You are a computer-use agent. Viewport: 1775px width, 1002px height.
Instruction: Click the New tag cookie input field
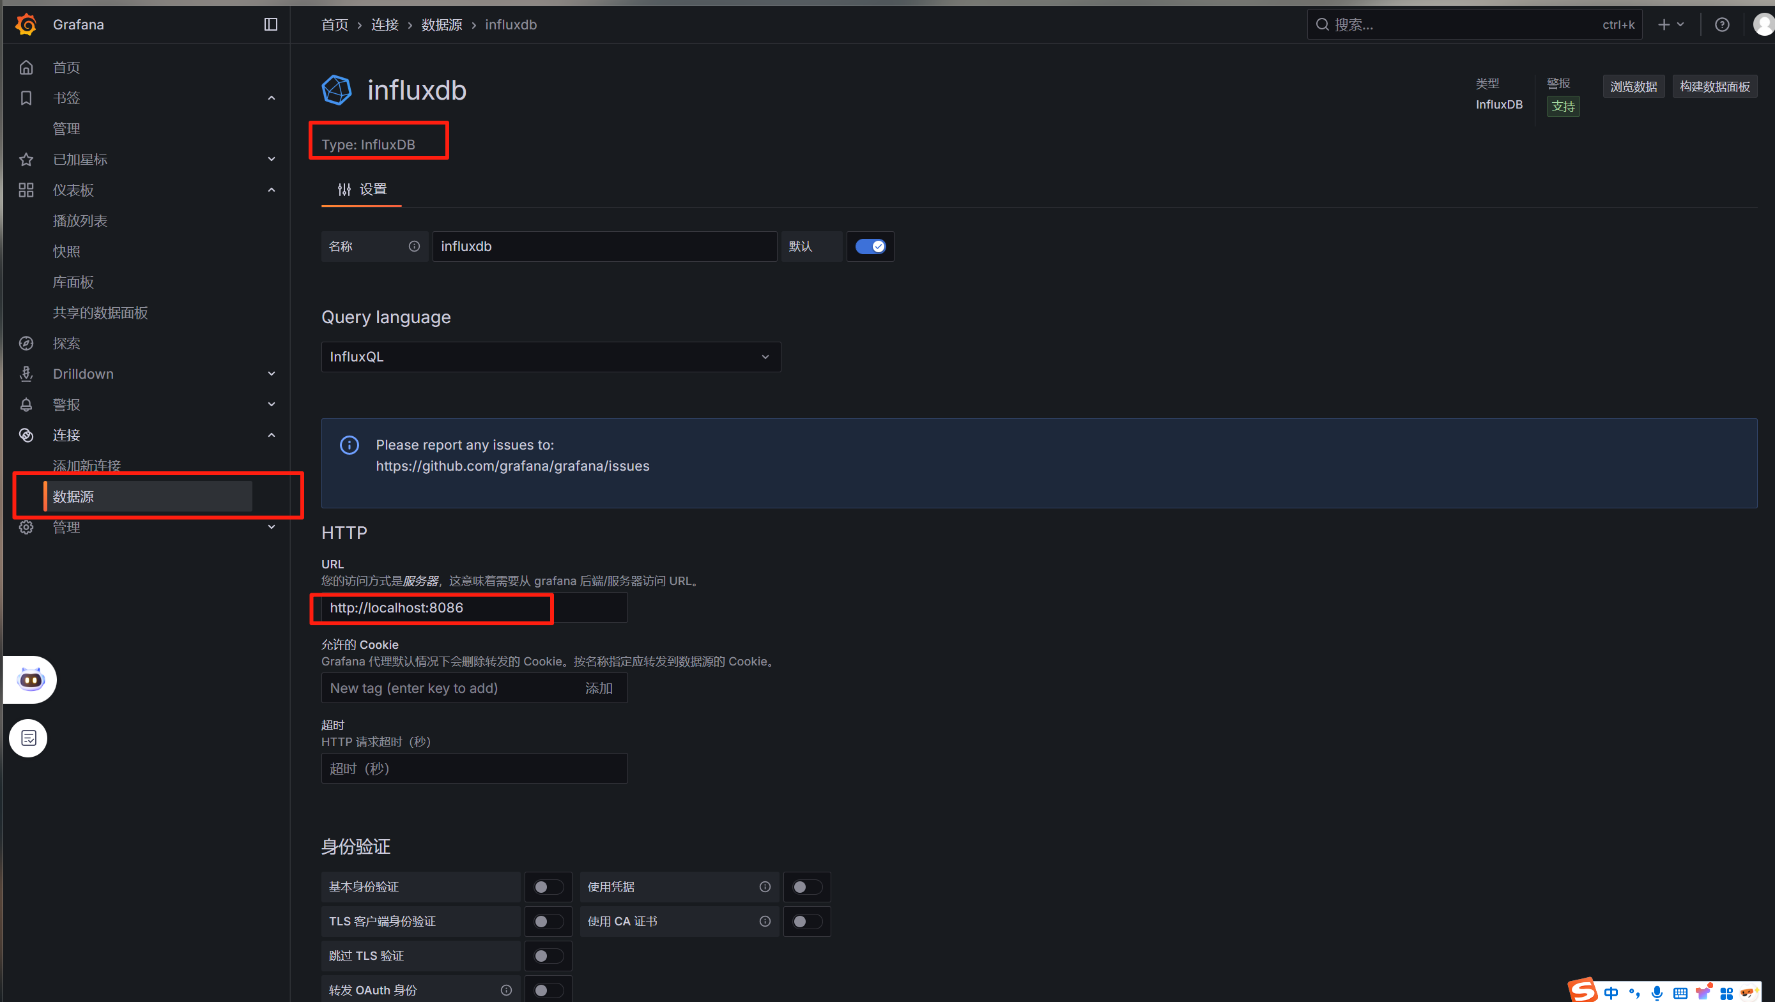[x=448, y=688]
